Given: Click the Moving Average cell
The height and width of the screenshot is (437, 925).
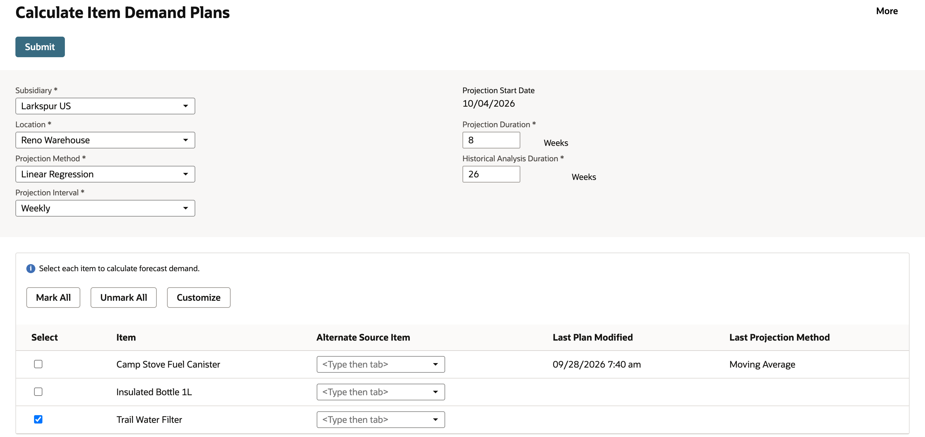Looking at the screenshot, I should 762,364.
